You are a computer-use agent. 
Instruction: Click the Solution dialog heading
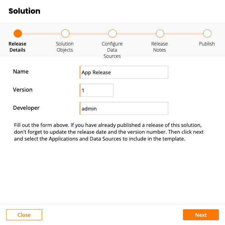tap(24, 11)
